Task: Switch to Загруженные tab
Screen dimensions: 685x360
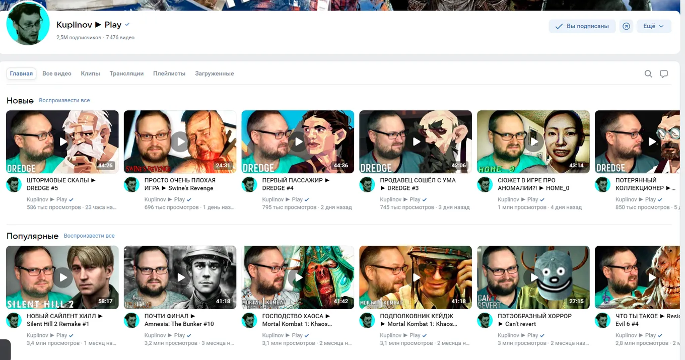Action: click(215, 74)
